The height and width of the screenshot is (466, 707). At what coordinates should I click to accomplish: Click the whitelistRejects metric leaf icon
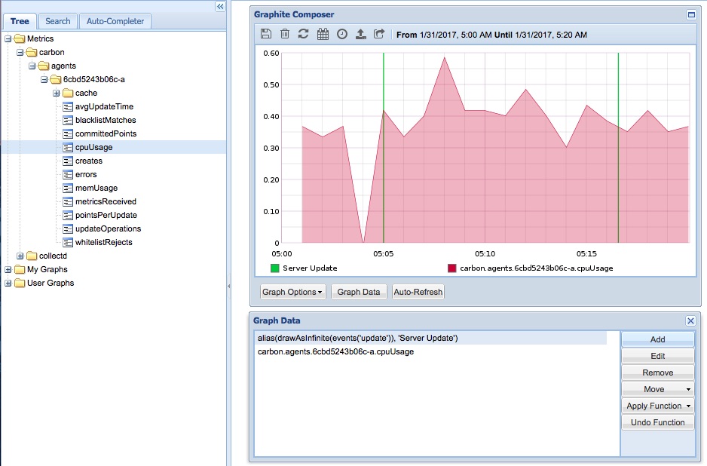tap(68, 242)
